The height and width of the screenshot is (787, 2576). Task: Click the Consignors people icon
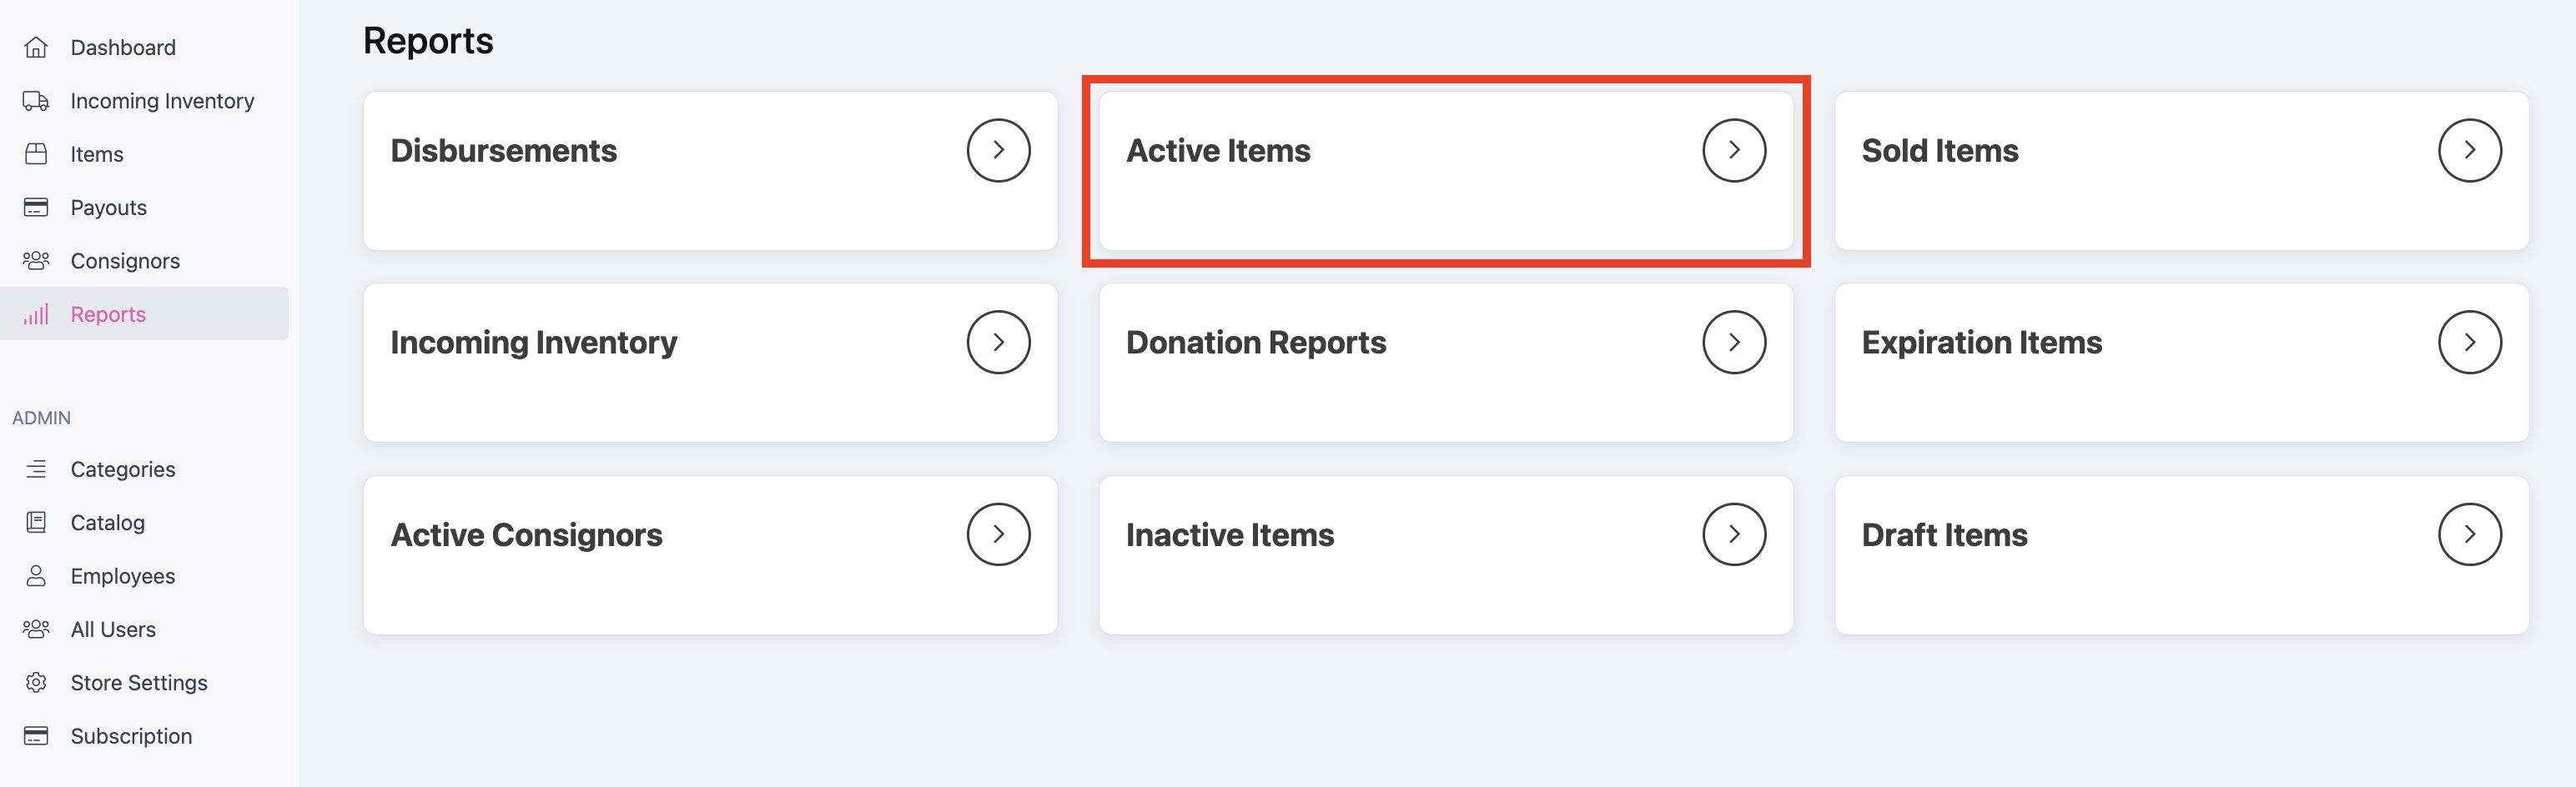pos(36,261)
